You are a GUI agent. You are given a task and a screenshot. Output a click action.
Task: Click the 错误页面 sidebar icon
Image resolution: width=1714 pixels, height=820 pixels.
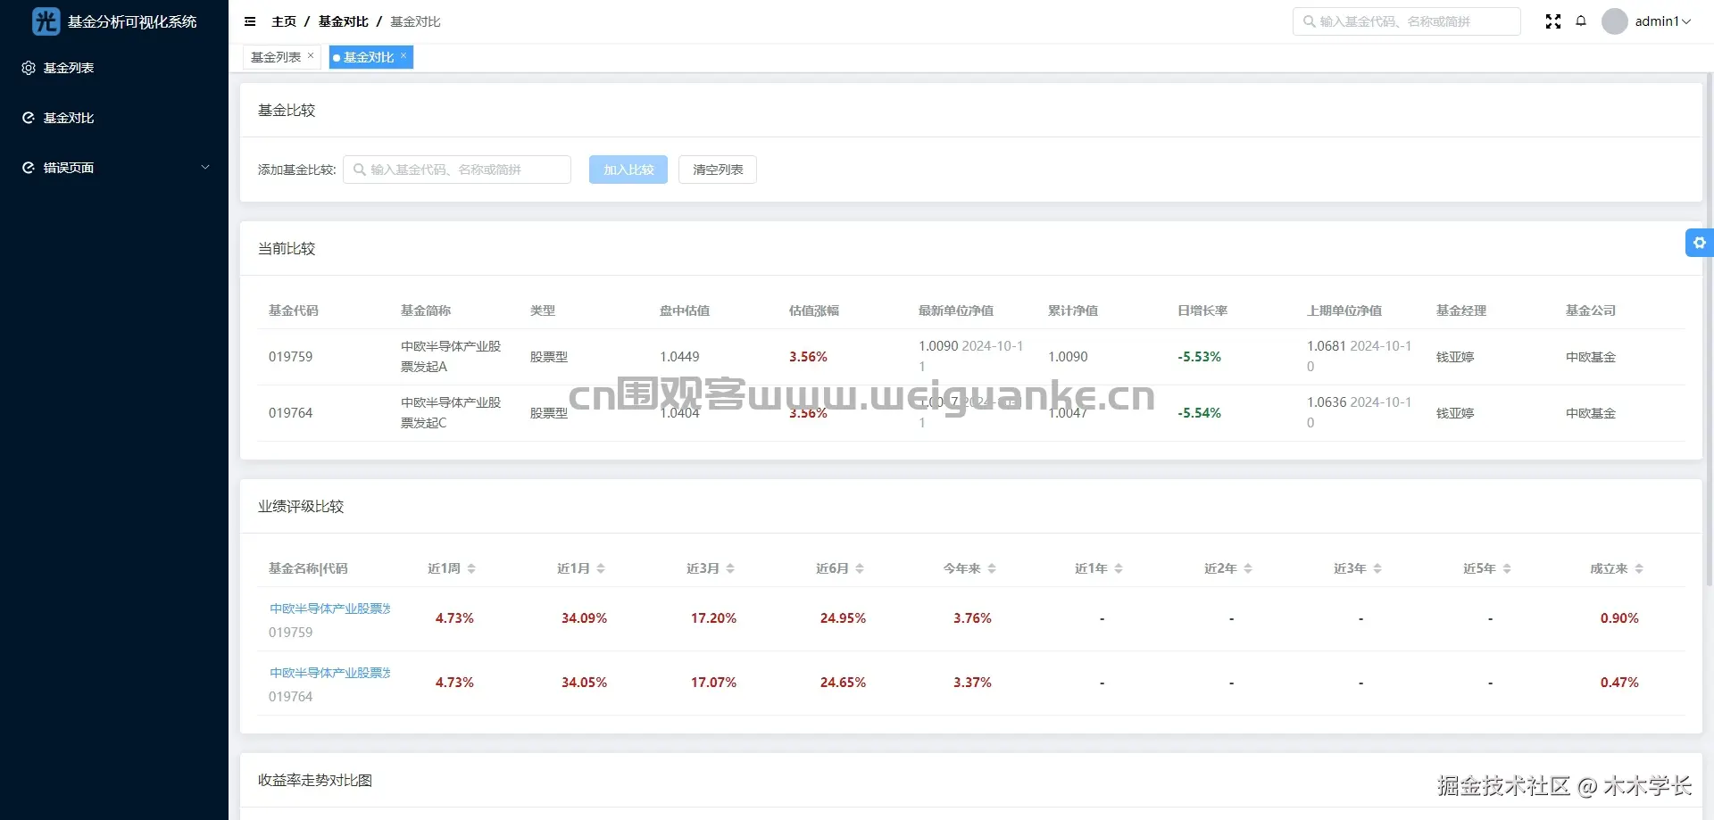tap(29, 168)
